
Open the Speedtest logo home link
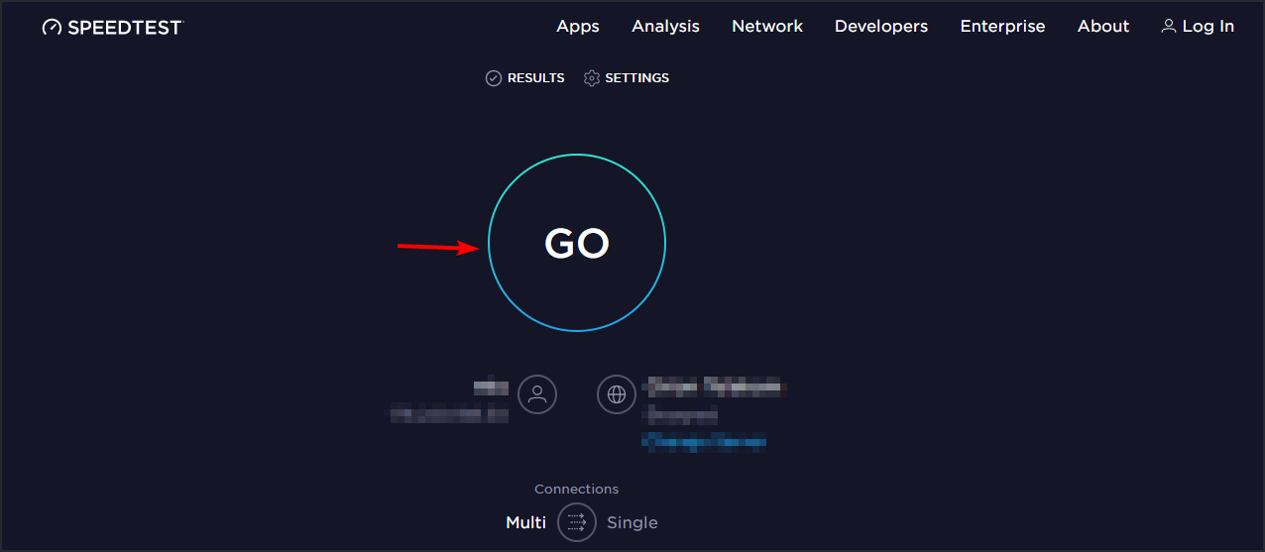(x=113, y=27)
